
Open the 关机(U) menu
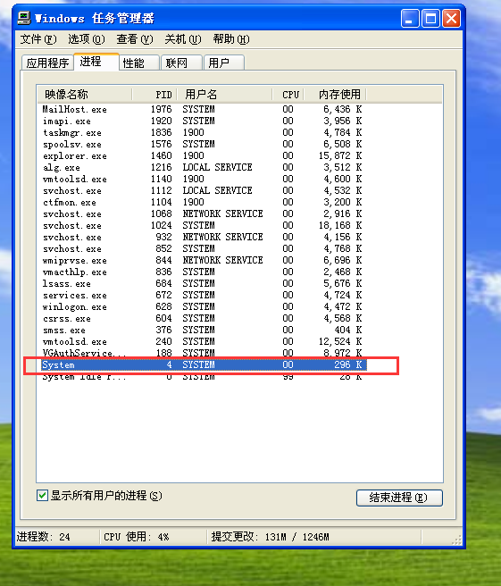click(x=183, y=39)
